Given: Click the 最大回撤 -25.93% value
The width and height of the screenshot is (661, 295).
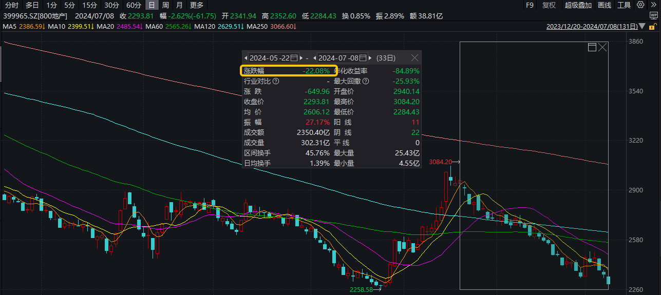Looking at the screenshot, I should 406,81.
